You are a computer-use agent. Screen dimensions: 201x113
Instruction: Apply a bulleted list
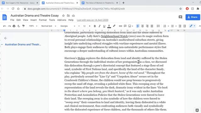click(x=172, y=26)
